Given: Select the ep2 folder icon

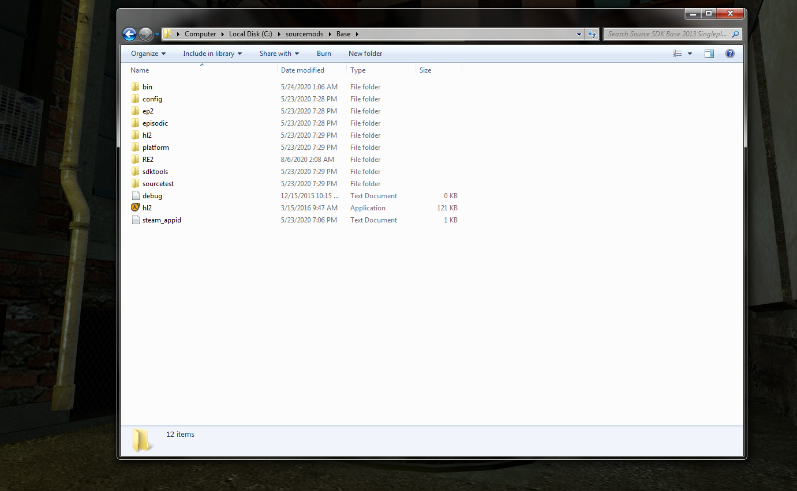Looking at the screenshot, I should pyautogui.click(x=136, y=111).
